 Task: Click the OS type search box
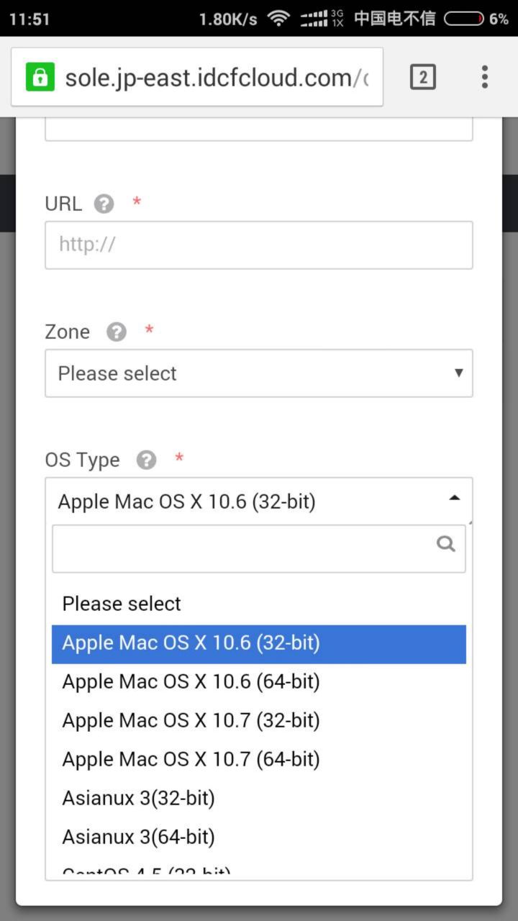245,548
